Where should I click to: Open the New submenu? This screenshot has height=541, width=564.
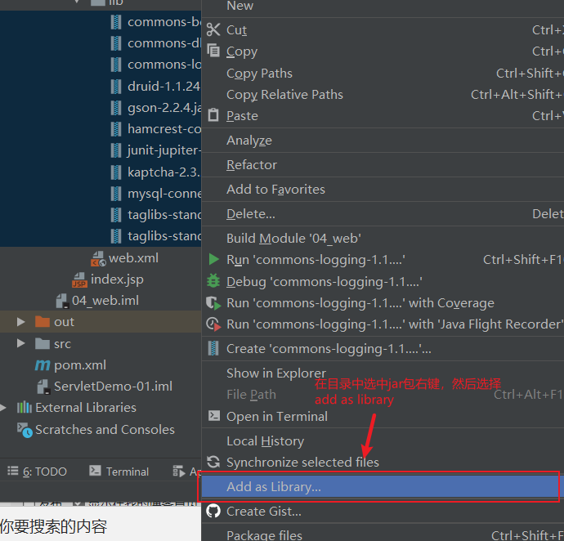pyautogui.click(x=240, y=6)
